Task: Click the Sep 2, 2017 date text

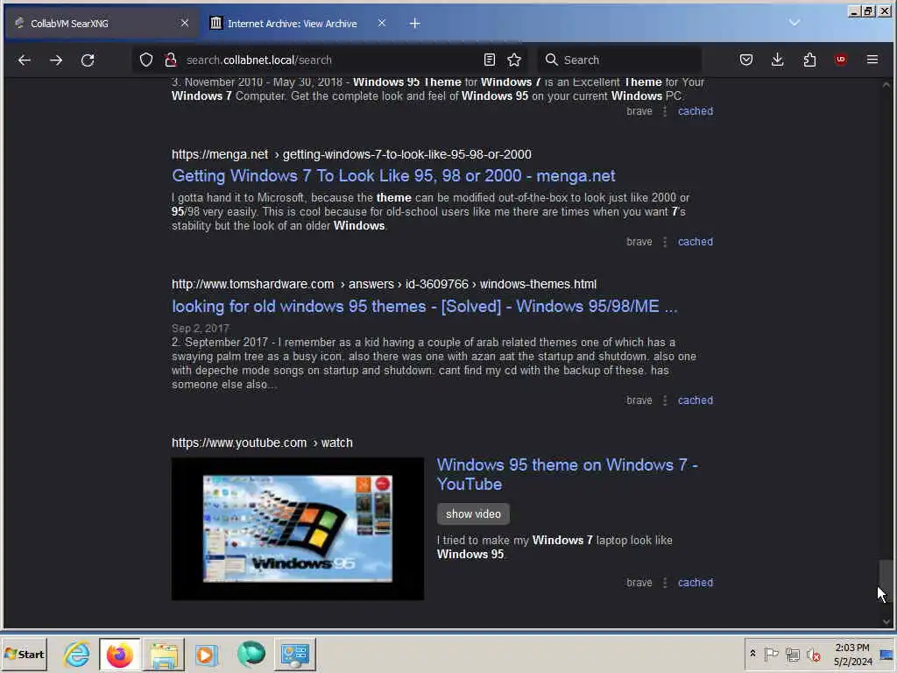Action: coord(201,329)
